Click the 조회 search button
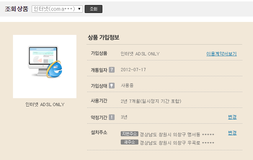The width and height of the screenshot is (253, 160). (93, 9)
